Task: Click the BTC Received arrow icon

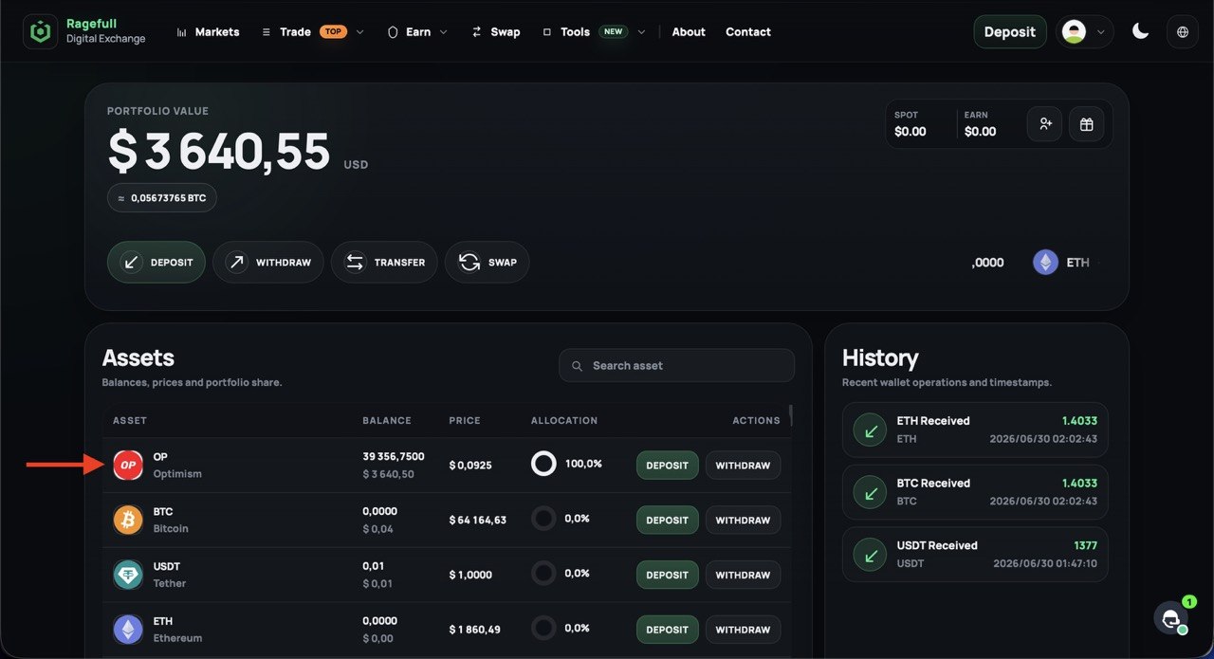Action: 870,492
